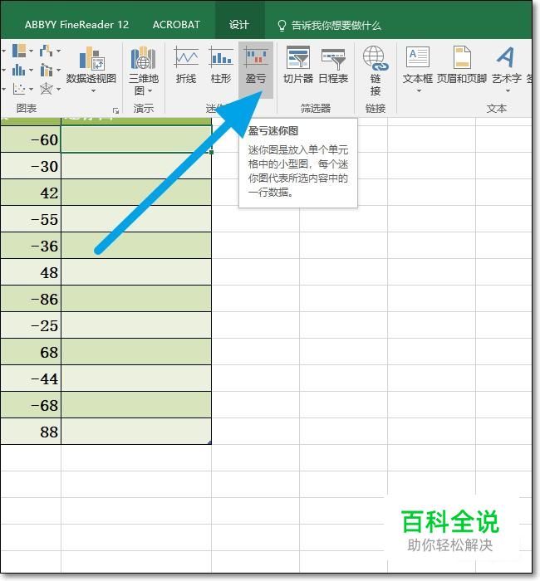Select the cell containing -44
Viewport: 540px width, 581px height.
pos(31,378)
